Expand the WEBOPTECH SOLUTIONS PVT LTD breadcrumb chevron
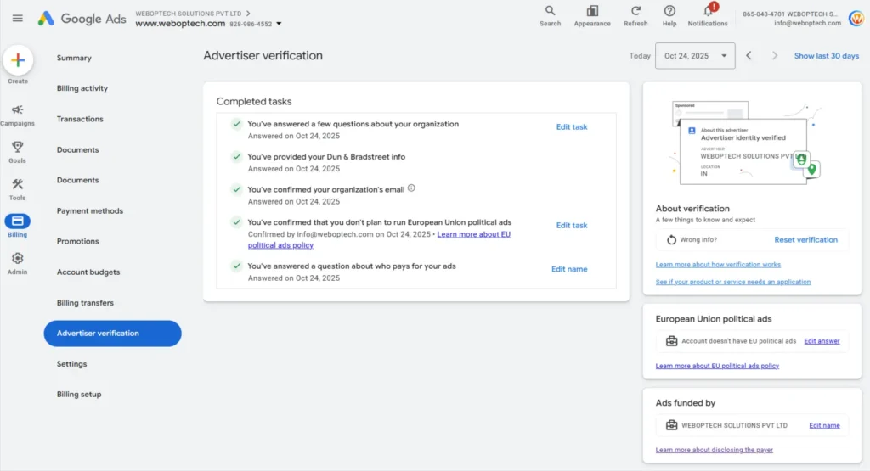The width and height of the screenshot is (870, 471). click(x=248, y=14)
